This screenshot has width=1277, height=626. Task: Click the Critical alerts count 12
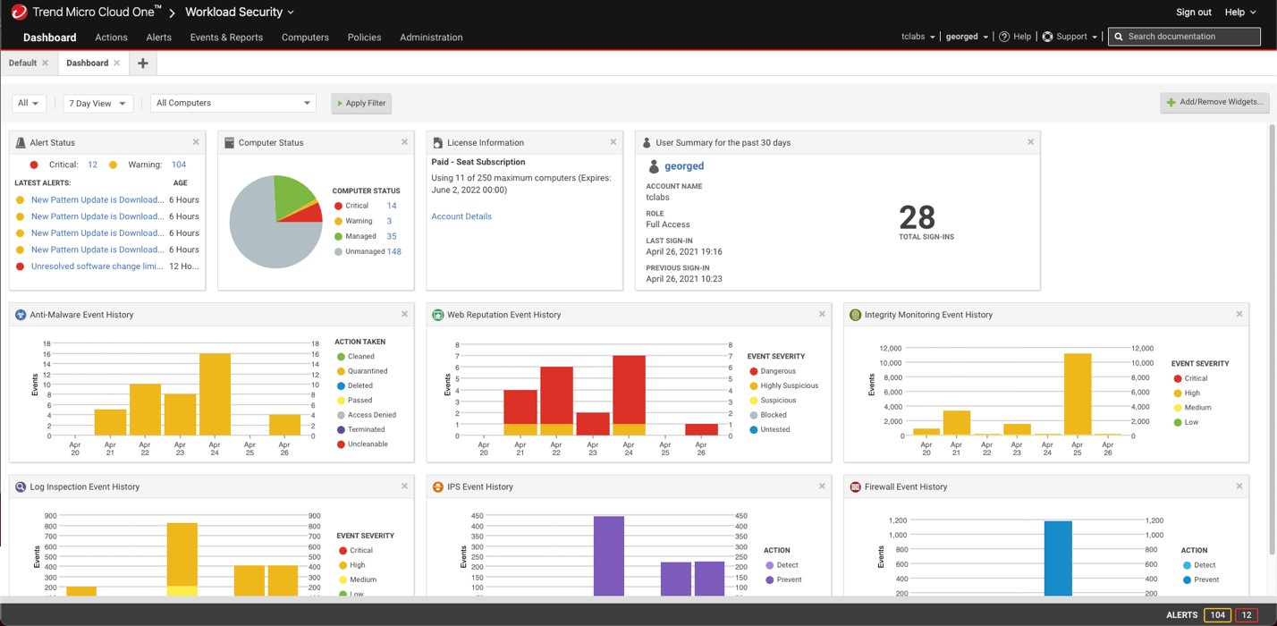click(92, 165)
